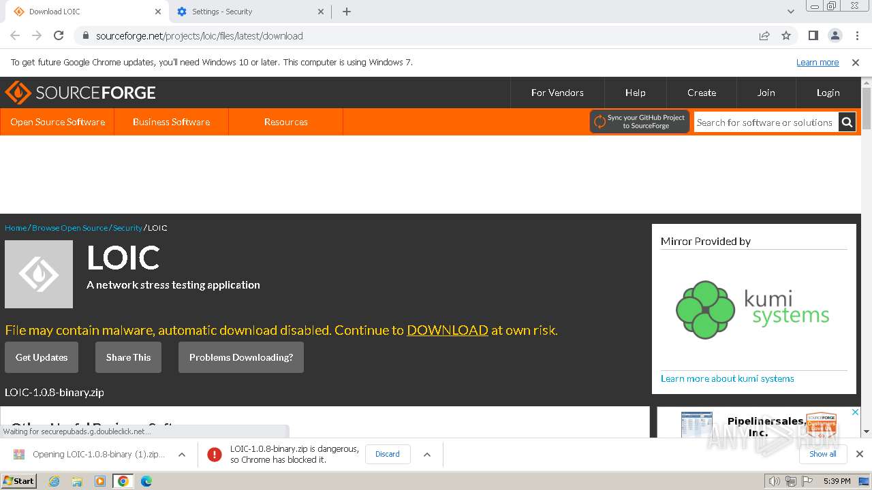Close the Download LOIC tab

coord(158,12)
